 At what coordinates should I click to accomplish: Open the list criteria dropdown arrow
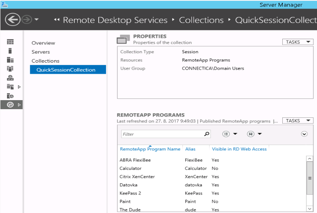pyautogui.click(x=235, y=134)
